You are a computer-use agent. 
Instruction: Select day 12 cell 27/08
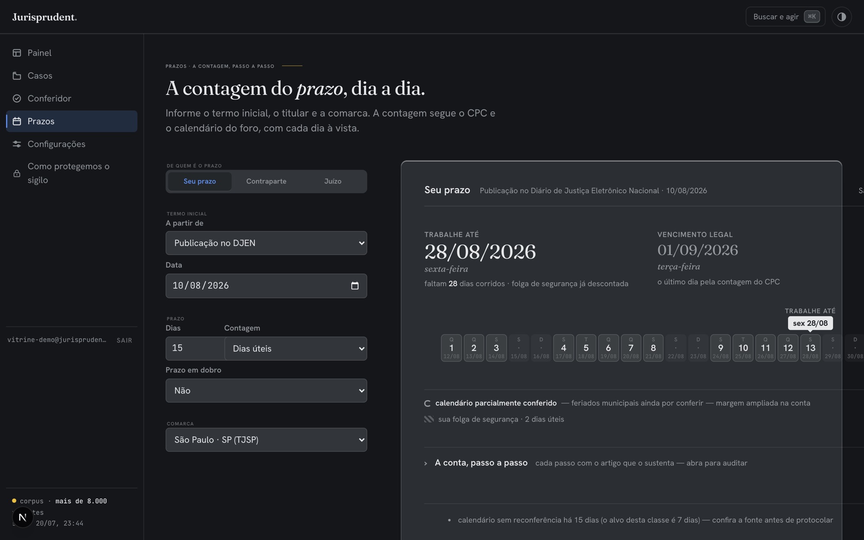coord(788,348)
